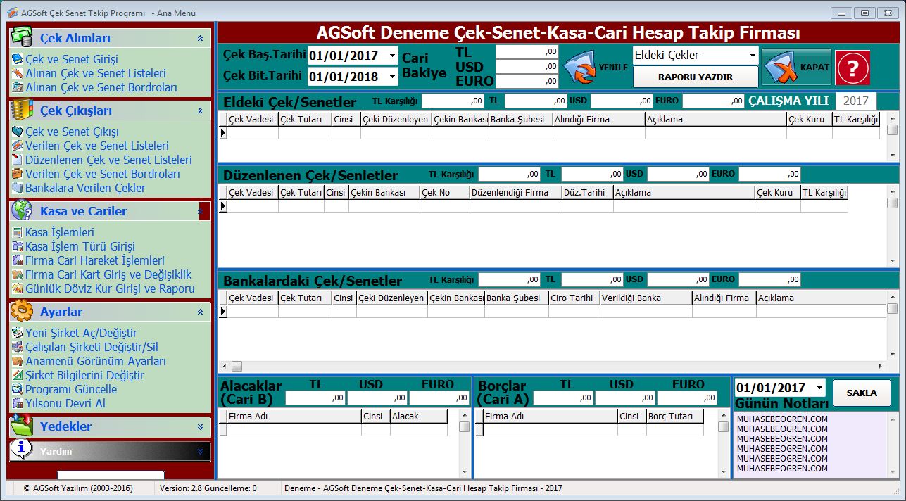Click Günlük Döviz Kur Girişi ve Raporu icon
906x501 pixels.
click(x=18, y=289)
